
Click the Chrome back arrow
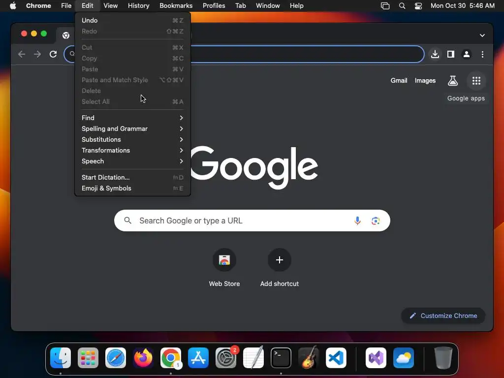(22, 54)
